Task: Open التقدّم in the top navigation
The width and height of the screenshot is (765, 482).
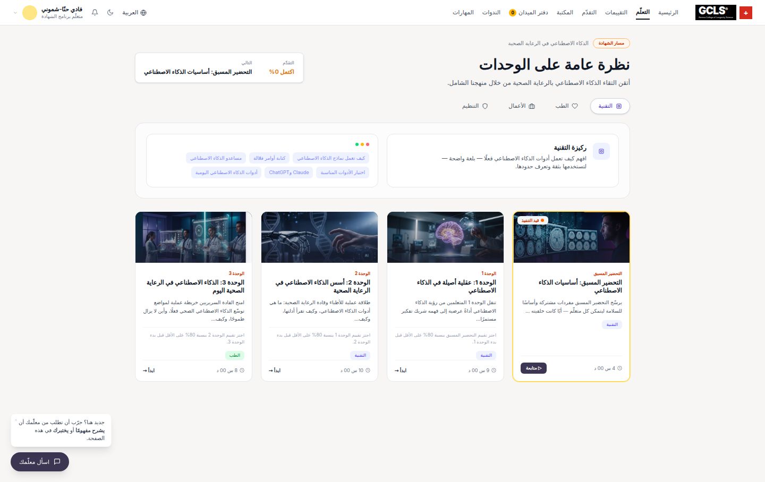Action: pyautogui.click(x=589, y=12)
